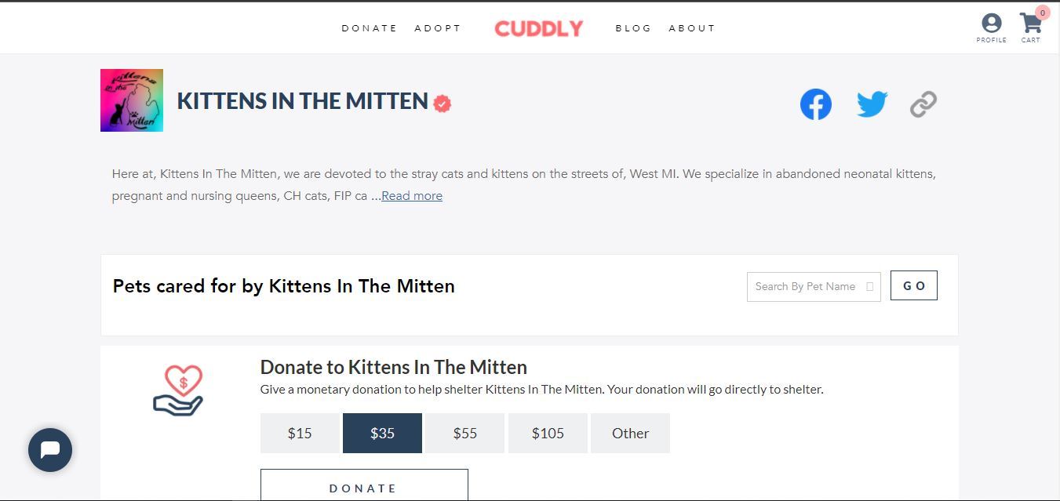Choose the $55 donation amount
1060x501 pixels.
465,434
